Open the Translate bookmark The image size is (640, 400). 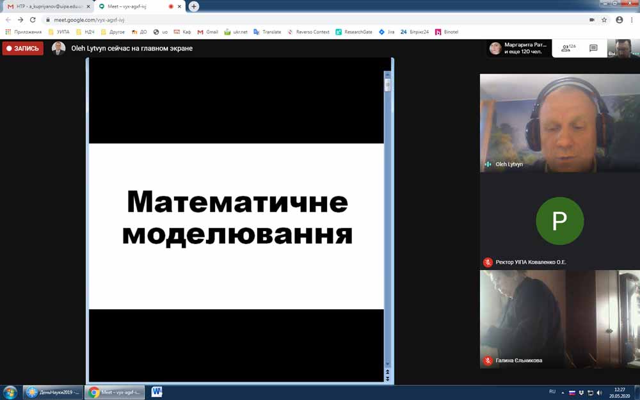(x=267, y=32)
